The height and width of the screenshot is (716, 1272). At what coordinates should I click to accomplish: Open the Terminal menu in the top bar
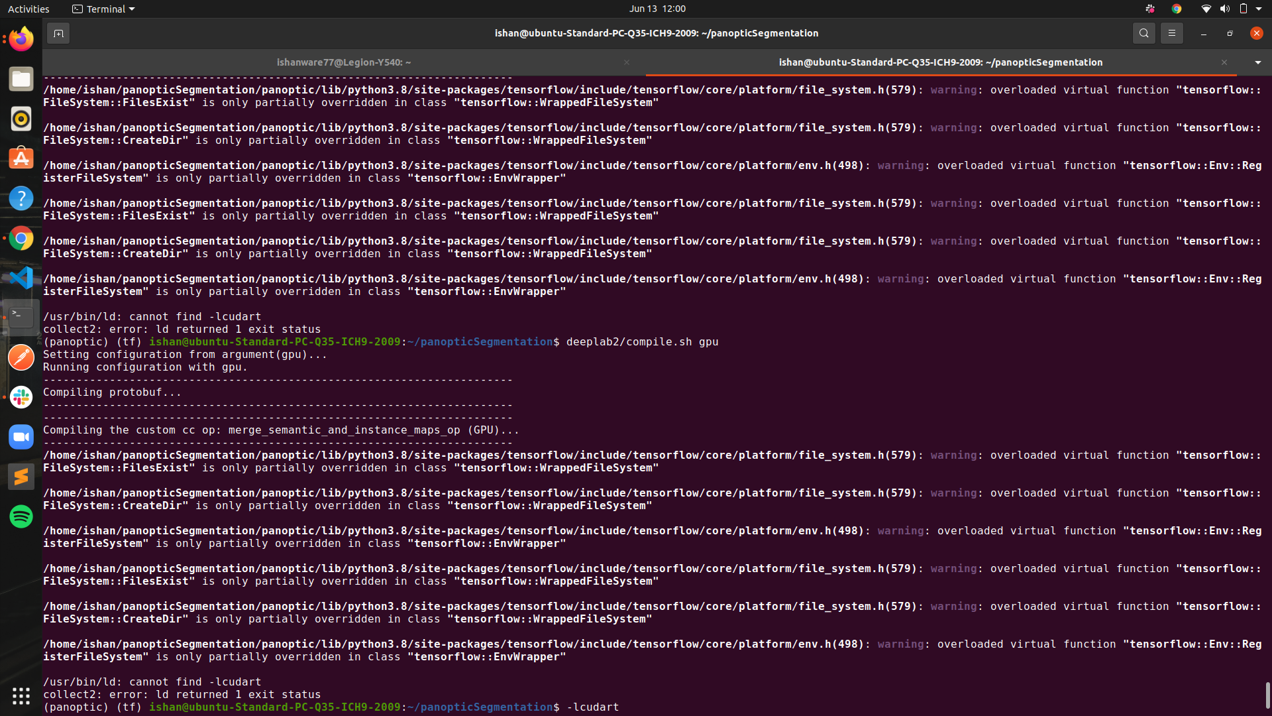103,9
